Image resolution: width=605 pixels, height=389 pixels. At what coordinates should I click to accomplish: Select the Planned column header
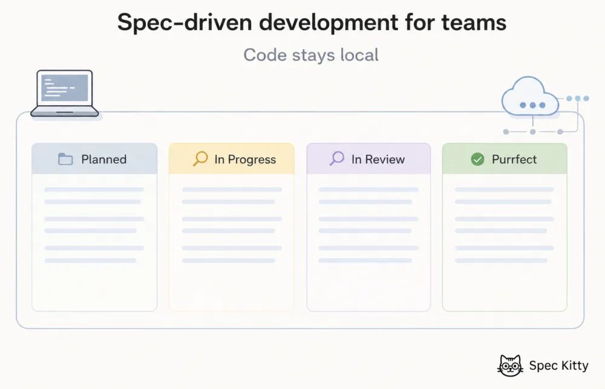(x=94, y=159)
